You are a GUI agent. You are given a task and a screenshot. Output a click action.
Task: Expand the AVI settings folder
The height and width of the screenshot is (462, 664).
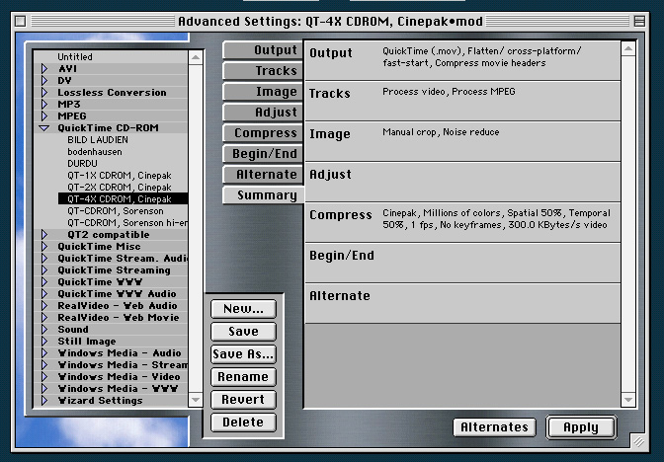[44, 69]
